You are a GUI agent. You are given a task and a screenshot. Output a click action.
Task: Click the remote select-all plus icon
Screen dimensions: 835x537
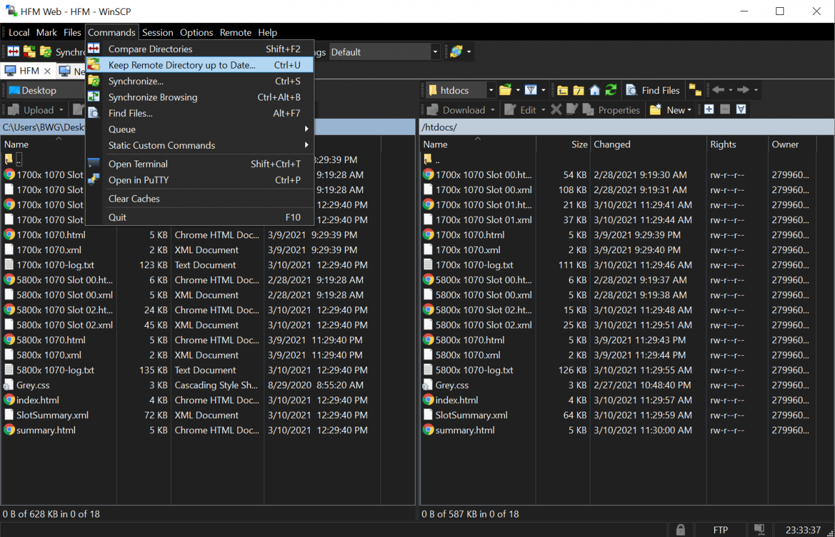pyautogui.click(x=709, y=110)
